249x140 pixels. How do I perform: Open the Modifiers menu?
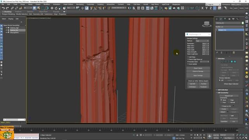click(x=47, y=4)
